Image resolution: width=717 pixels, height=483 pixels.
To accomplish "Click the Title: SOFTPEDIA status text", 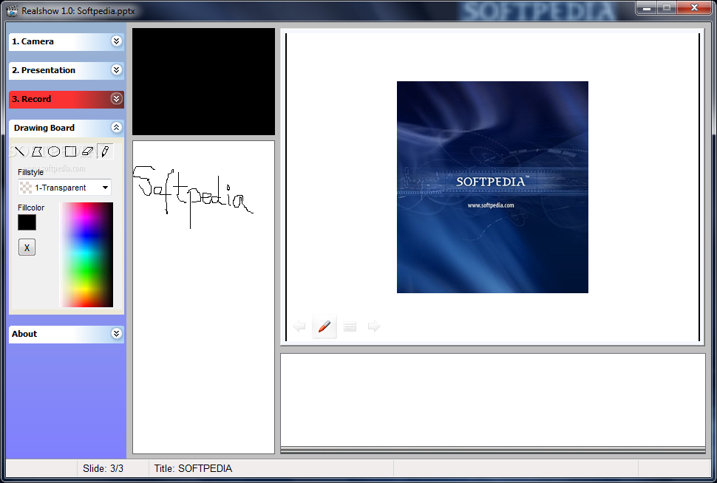I will click(x=193, y=468).
